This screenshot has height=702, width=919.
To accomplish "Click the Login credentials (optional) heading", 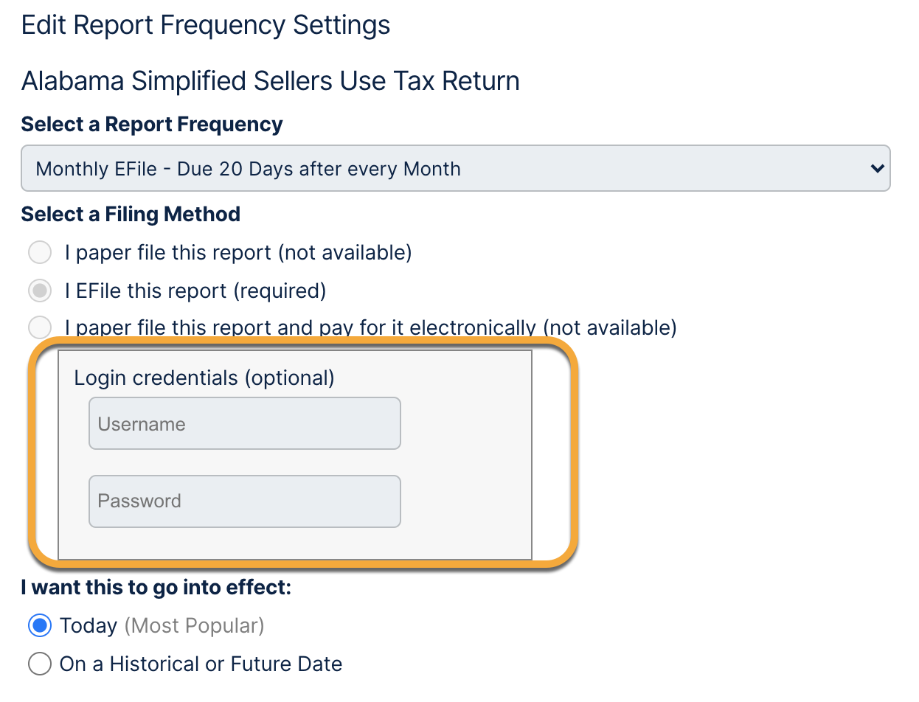I will [204, 378].
